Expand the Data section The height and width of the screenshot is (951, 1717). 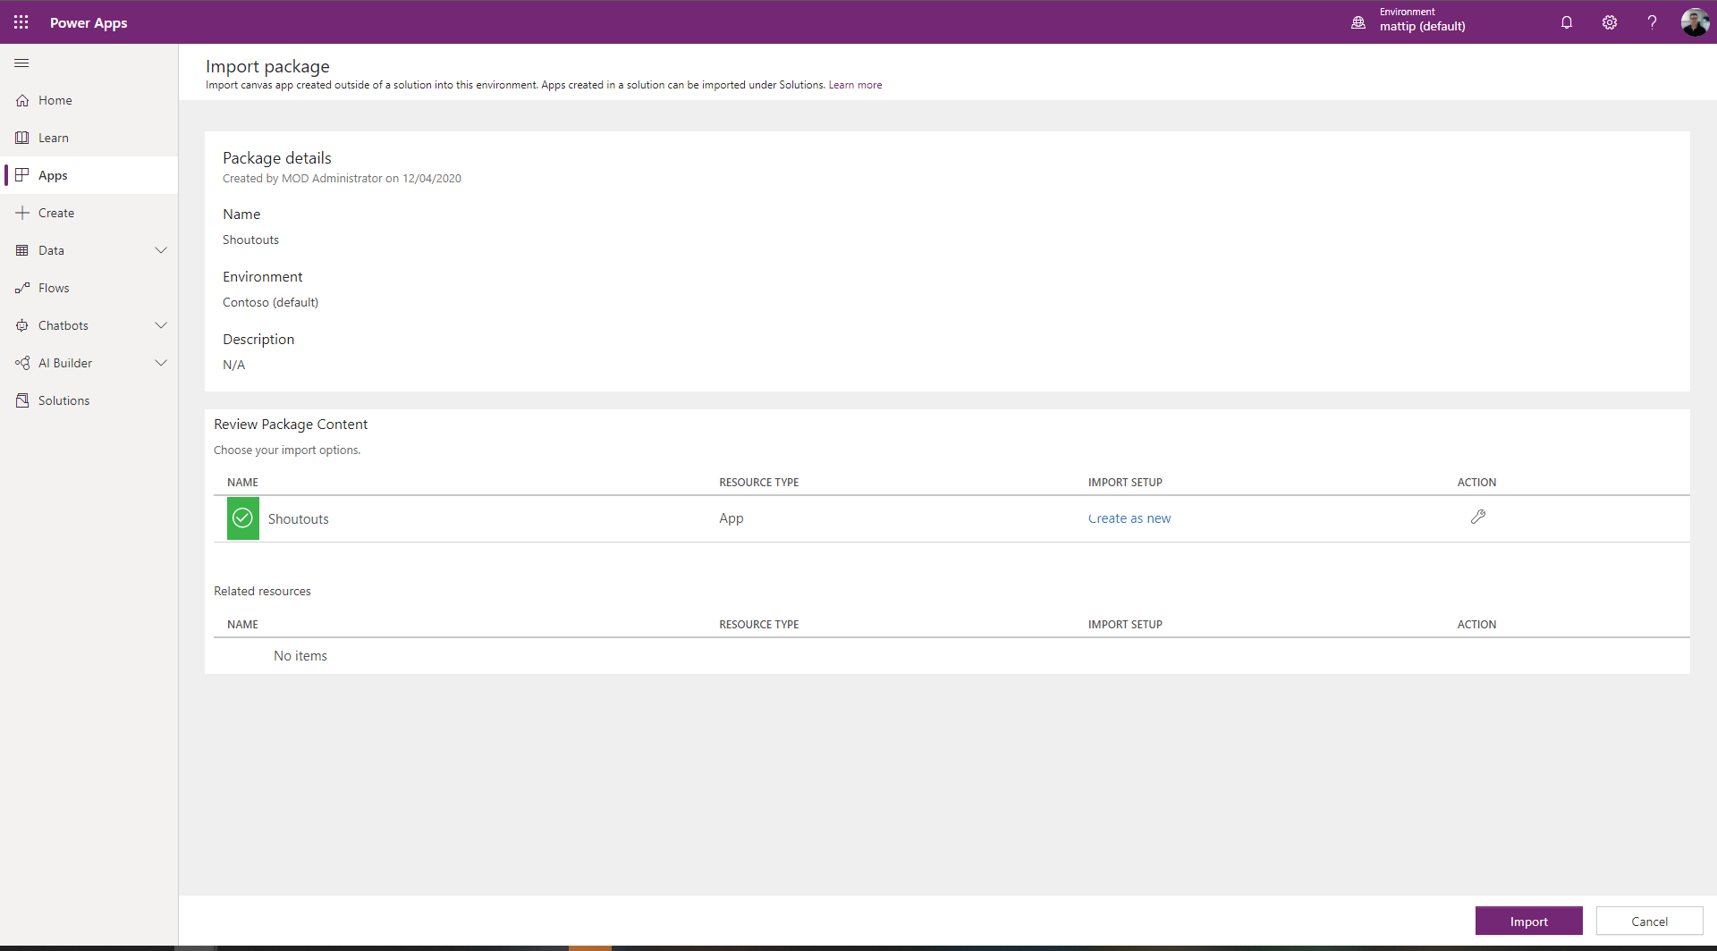pyautogui.click(x=161, y=249)
